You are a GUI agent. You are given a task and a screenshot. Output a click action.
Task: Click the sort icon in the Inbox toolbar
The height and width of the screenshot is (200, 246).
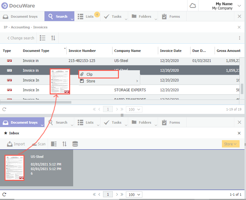[64, 144]
